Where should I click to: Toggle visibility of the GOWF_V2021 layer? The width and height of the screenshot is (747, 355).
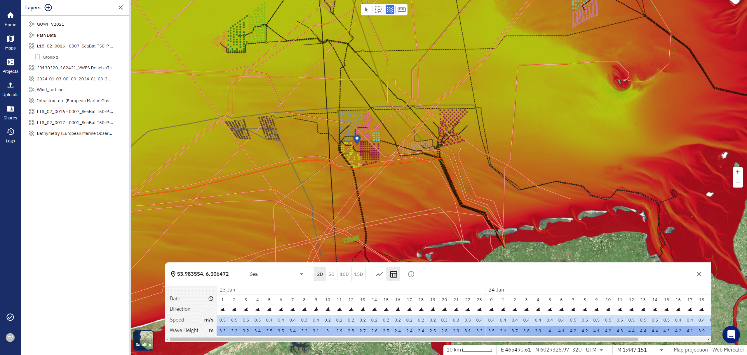pyautogui.click(x=32, y=24)
